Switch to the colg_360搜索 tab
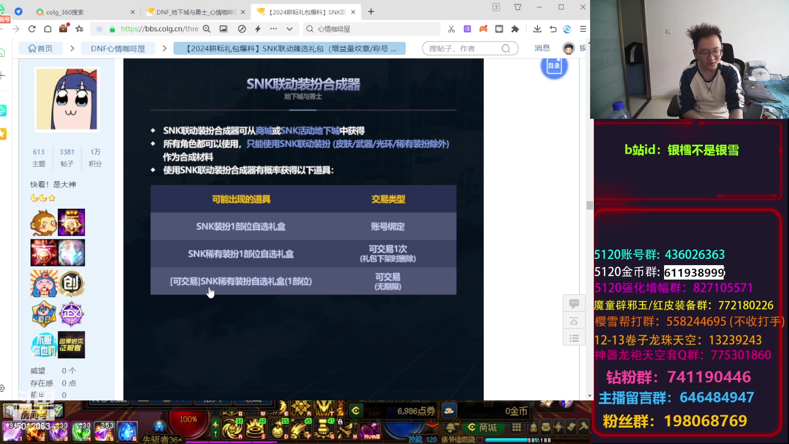This screenshot has width=789, height=444. (84, 12)
